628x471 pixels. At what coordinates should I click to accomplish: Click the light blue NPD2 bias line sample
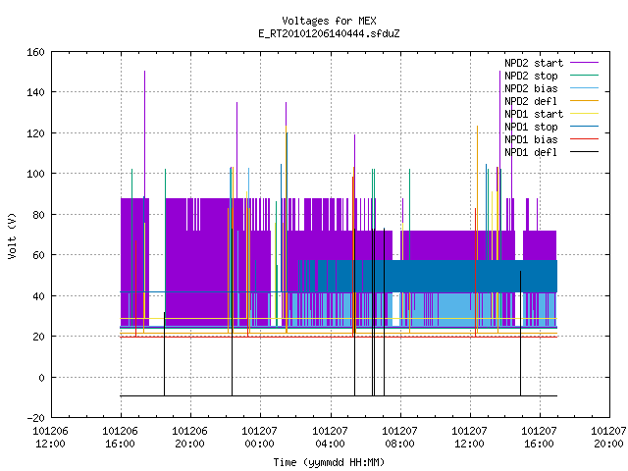584,88
